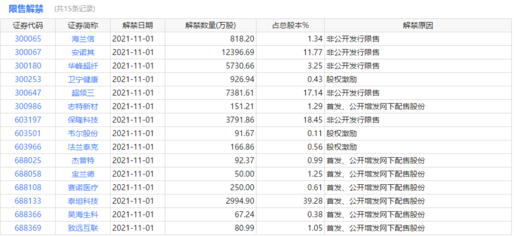Viewport: 514px width, 237px height.
Task: Open the 宝兰德 stock page
Action: pos(83,174)
